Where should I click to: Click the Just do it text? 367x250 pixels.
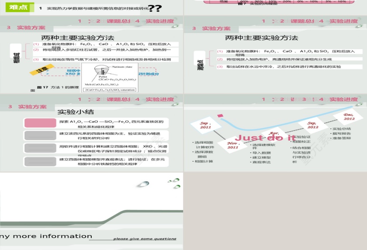pos(265,138)
